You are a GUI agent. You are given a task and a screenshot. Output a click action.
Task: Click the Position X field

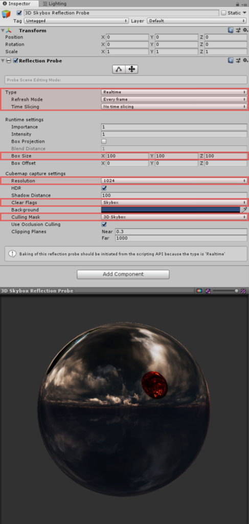127,37
